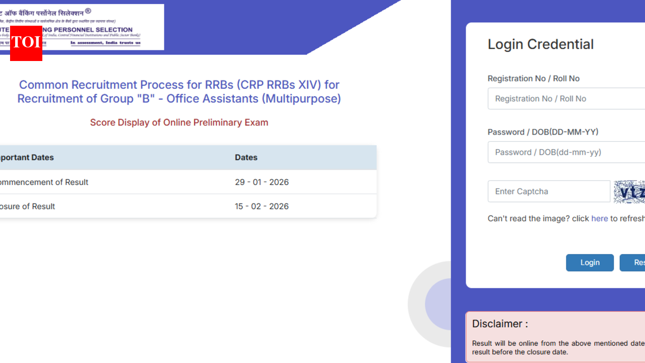Click the IBPS banner logo

coord(82,27)
